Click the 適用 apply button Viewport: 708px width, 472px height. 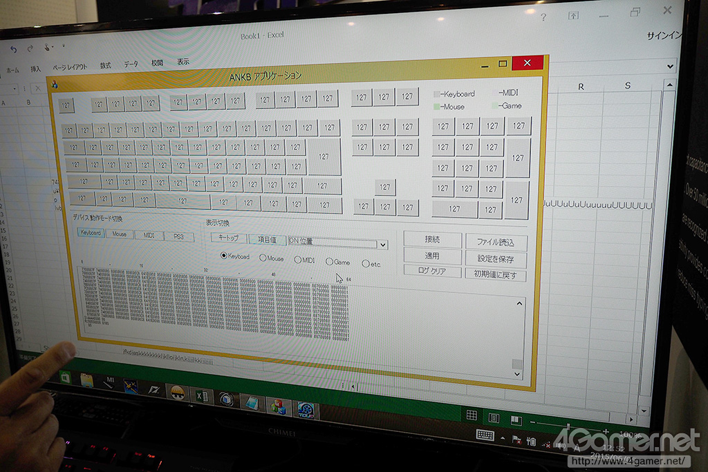pos(432,256)
